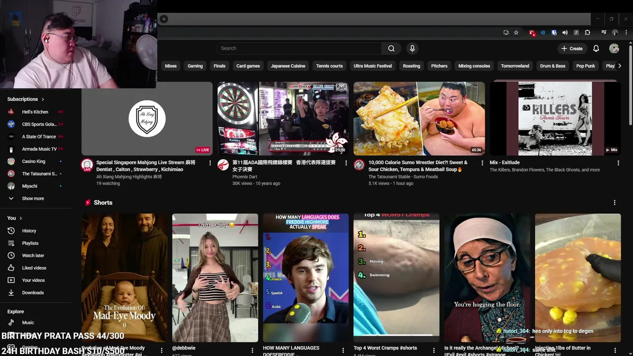This screenshot has height=356, width=633.
Task: Select the Ultra Music Festival chip
Action: coord(373,66)
